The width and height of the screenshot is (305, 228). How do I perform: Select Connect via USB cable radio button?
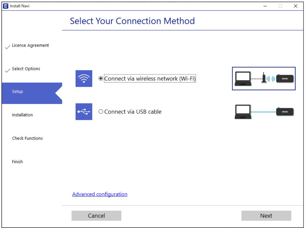pyautogui.click(x=100, y=112)
